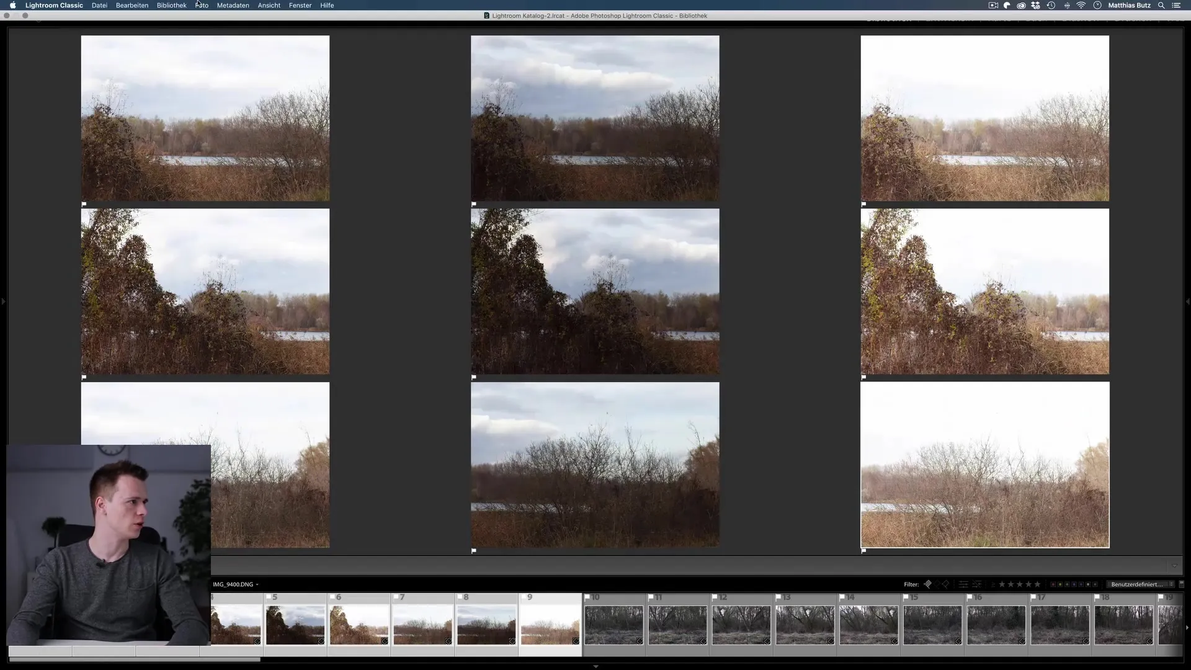Image resolution: width=1191 pixels, height=670 pixels.
Task: Select filmstrip thumbnail number 6
Action: 359,625
